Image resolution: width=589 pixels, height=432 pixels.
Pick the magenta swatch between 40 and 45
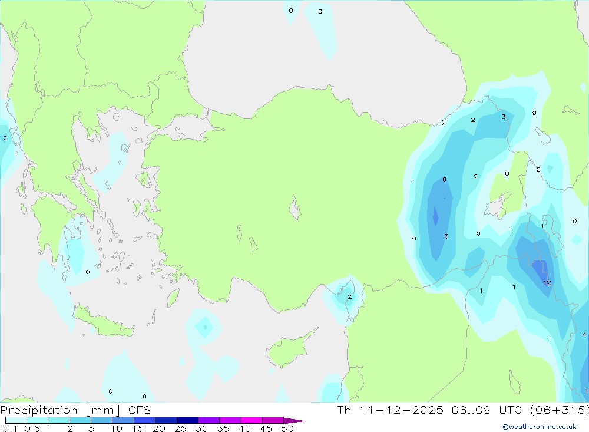pos(252,420)
